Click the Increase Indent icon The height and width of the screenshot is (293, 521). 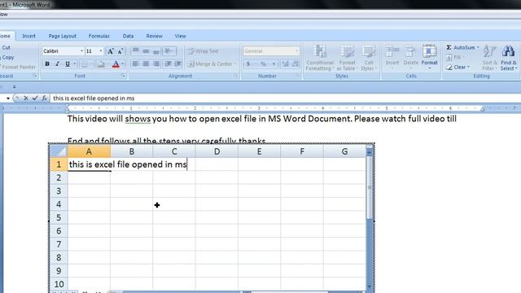tap(177, 63)
